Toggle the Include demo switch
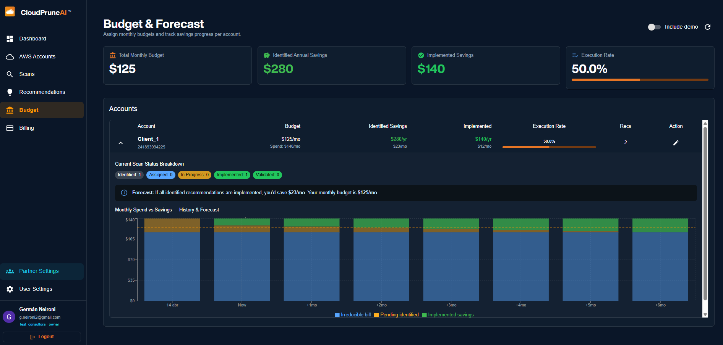Screen dimensions: 723x345 point(654,27)
